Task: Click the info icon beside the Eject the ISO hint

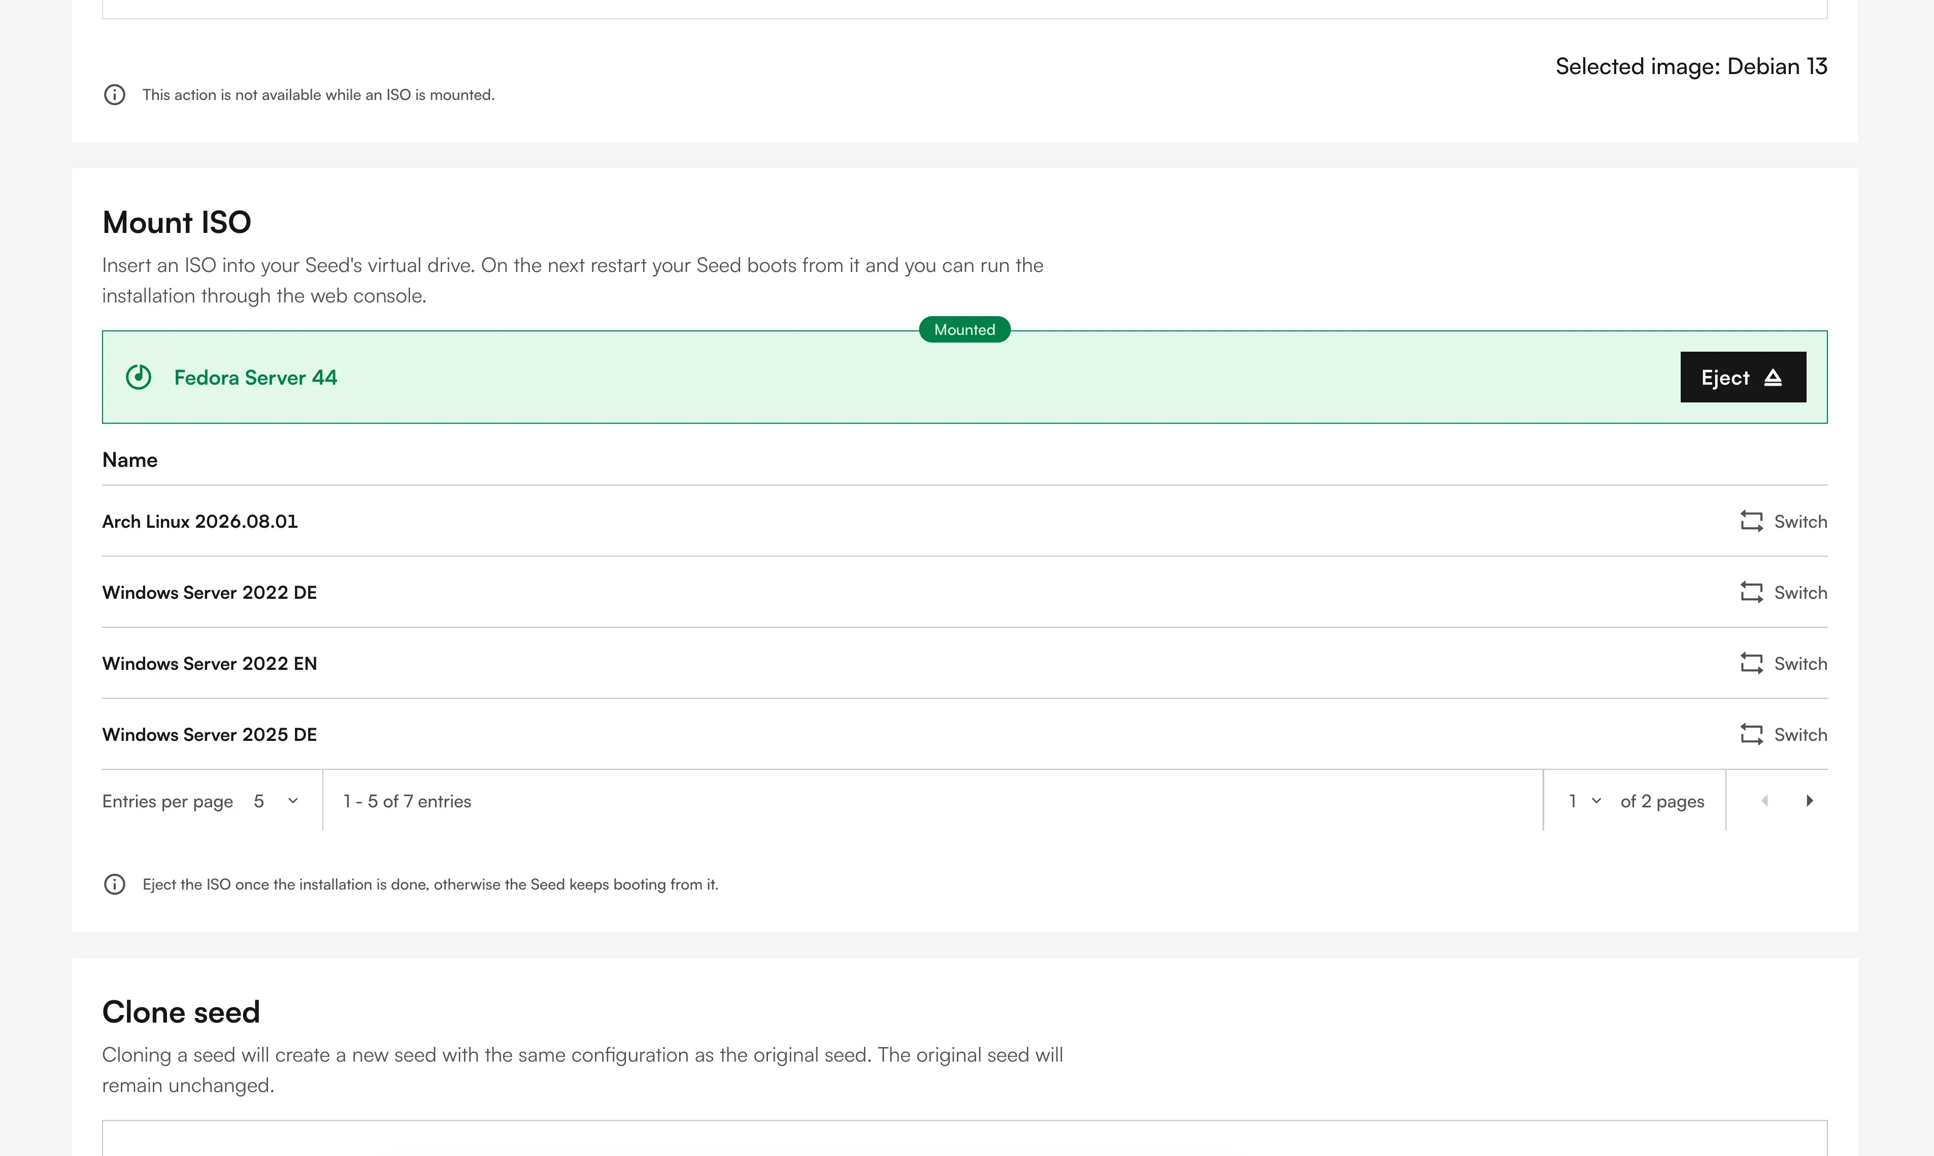Action: click(115, 884)
